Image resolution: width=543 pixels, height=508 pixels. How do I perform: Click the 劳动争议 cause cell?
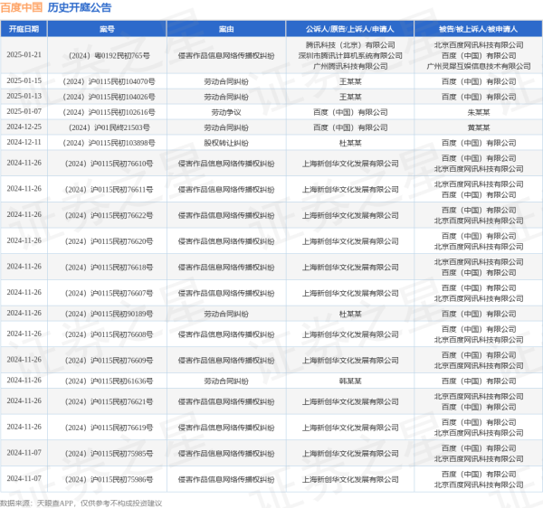(x=226, y=112)
